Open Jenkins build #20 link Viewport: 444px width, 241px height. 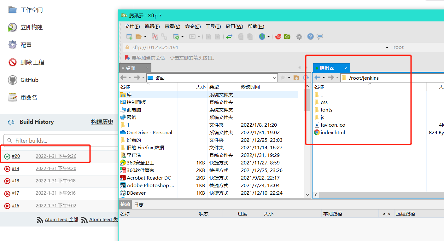pyautogui.click(x=16, y=156)
